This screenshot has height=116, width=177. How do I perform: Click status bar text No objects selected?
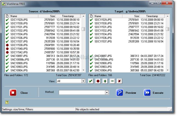87,109
